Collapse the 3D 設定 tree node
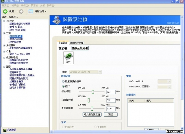 coord(4,21)
